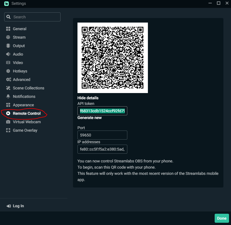Click the Log In link

point(18,206)
